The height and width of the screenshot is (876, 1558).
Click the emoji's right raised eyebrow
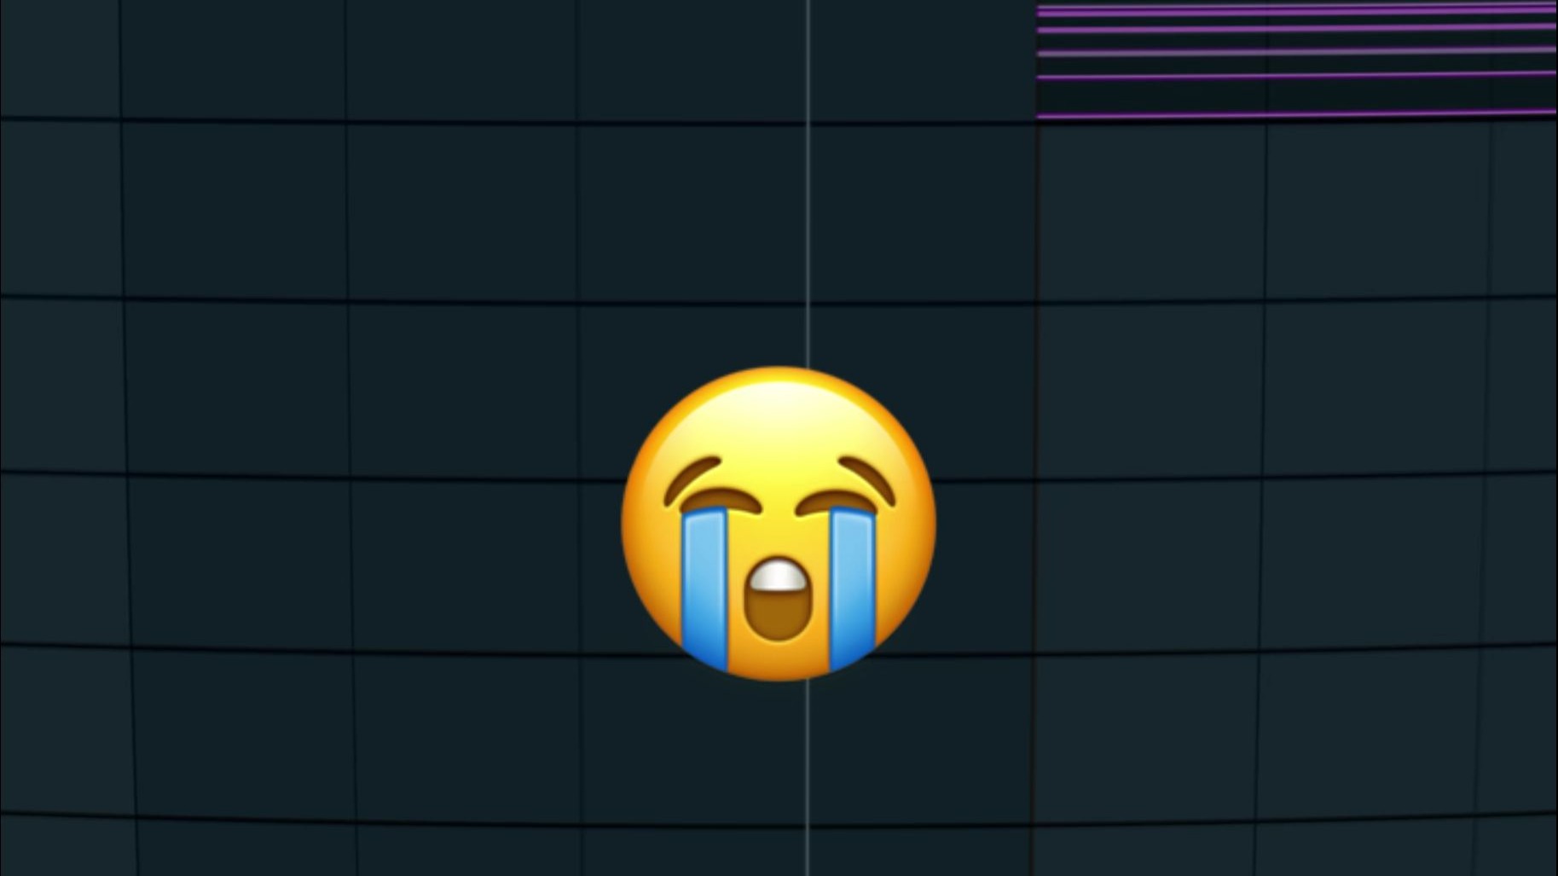(x=867, y=479)
